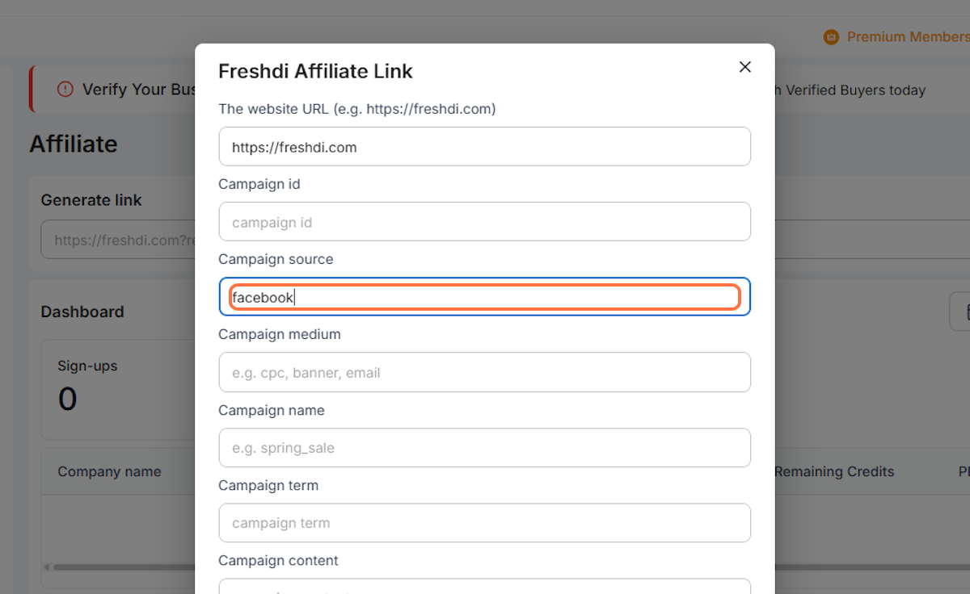The height and width of the screenshot is (594, 970).
Task: Focus the Campaign term text field
Action: click(484, 523)
